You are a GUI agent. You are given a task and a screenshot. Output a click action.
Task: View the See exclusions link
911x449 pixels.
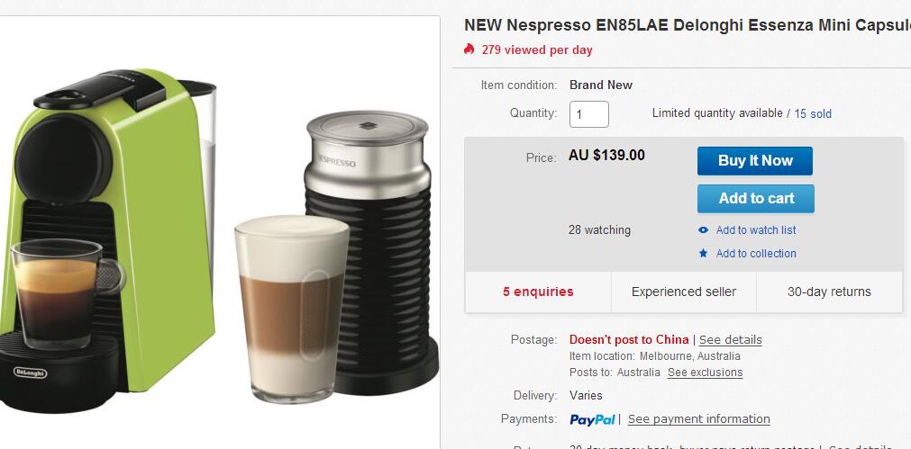click(705, 373)
